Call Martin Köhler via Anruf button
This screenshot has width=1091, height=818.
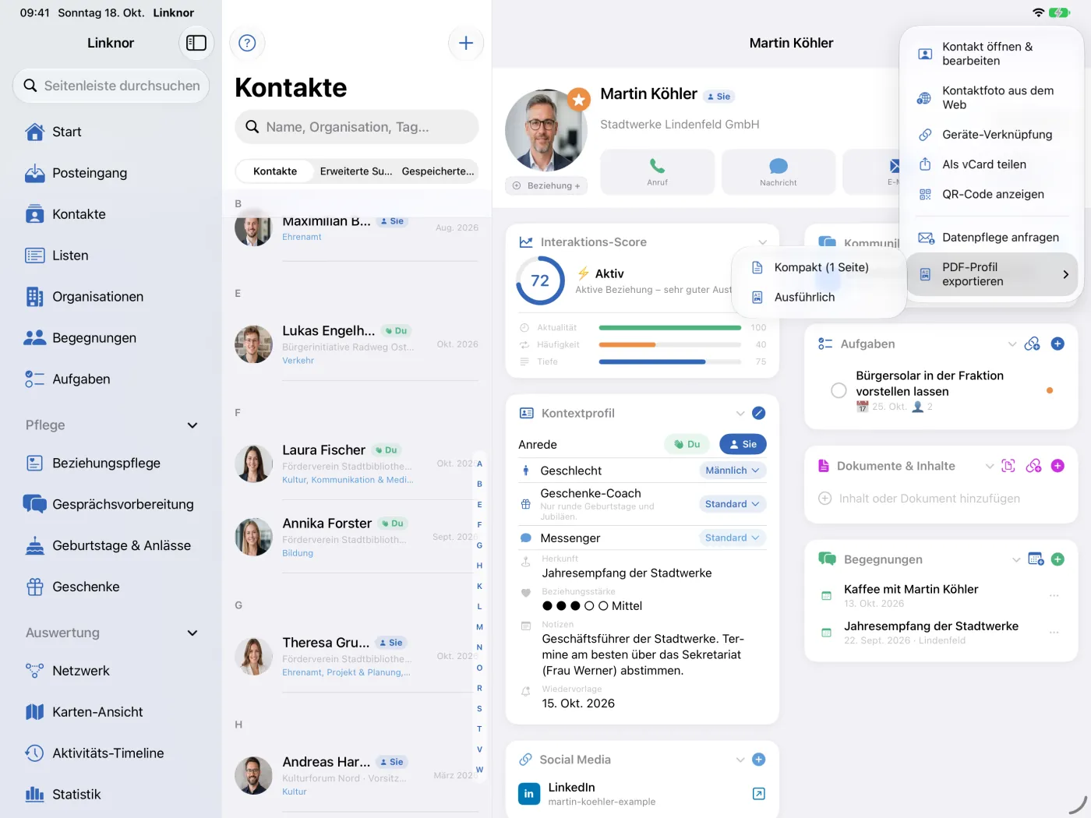(x=657, y=171)
